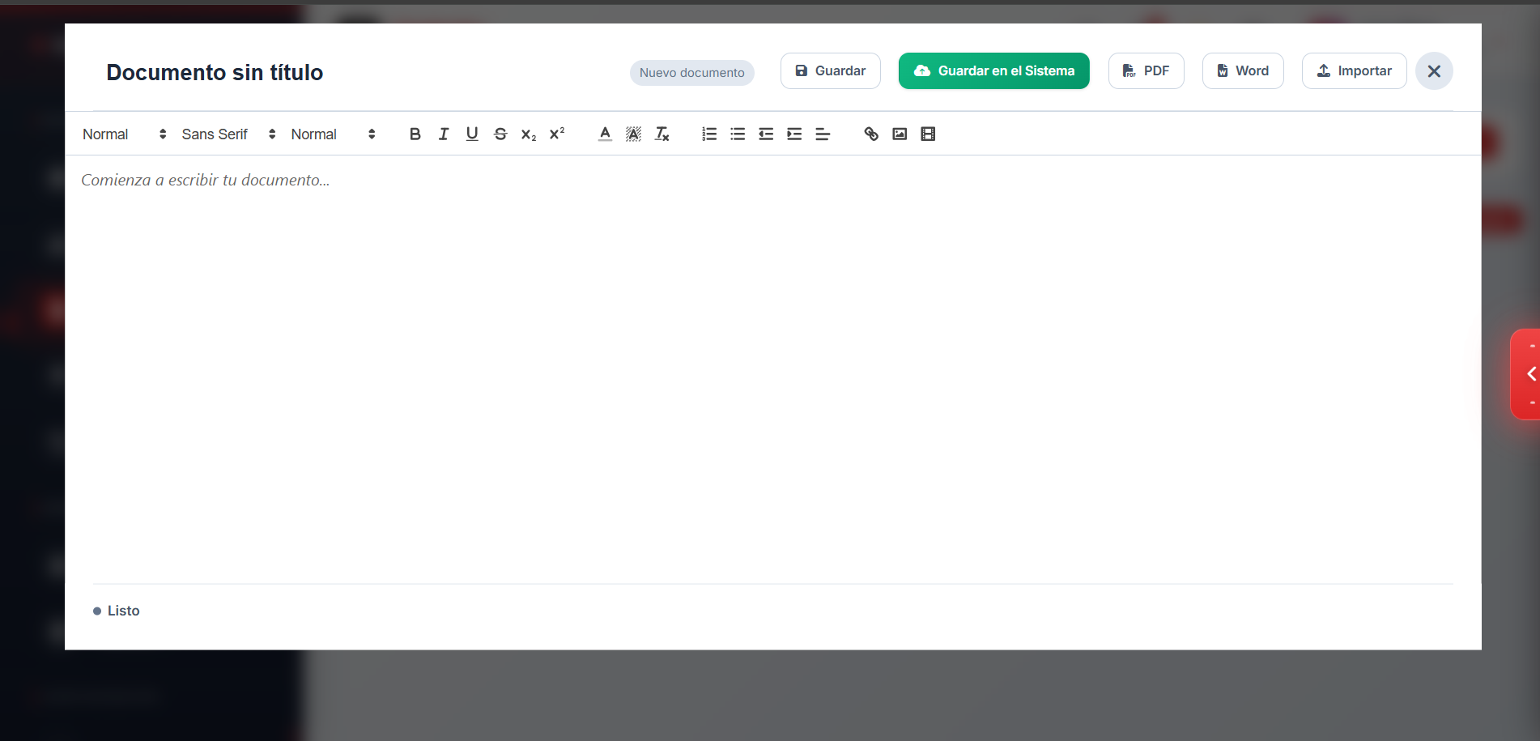Toggle strikethrough formatting

(500, 134)
